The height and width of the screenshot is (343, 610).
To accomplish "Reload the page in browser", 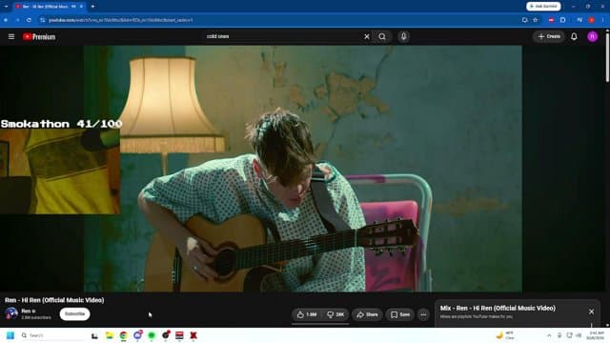I will click(29, 20).
